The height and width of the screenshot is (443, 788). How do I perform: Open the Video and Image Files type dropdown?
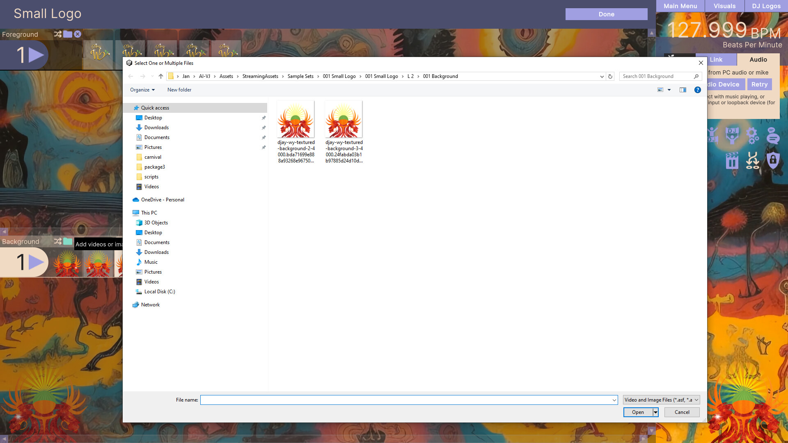pyautogui.click(x=661, y=400)
